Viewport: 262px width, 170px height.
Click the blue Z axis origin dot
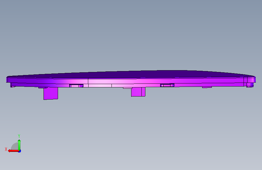click(20, 151)
